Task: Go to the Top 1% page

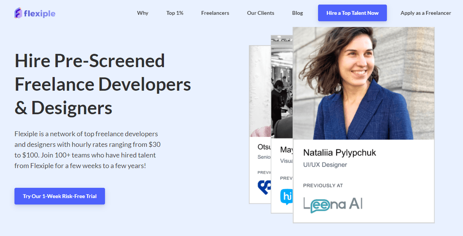Action: coord(175,13)
